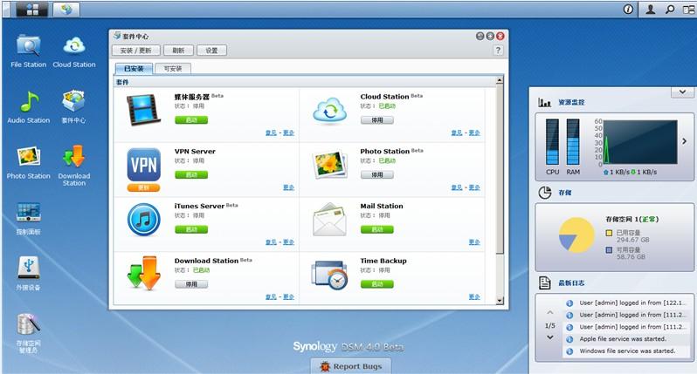This screenshot has width=697, height=374.
Task: Click the Resource Monitor widget icon
Action: [544, 102]
